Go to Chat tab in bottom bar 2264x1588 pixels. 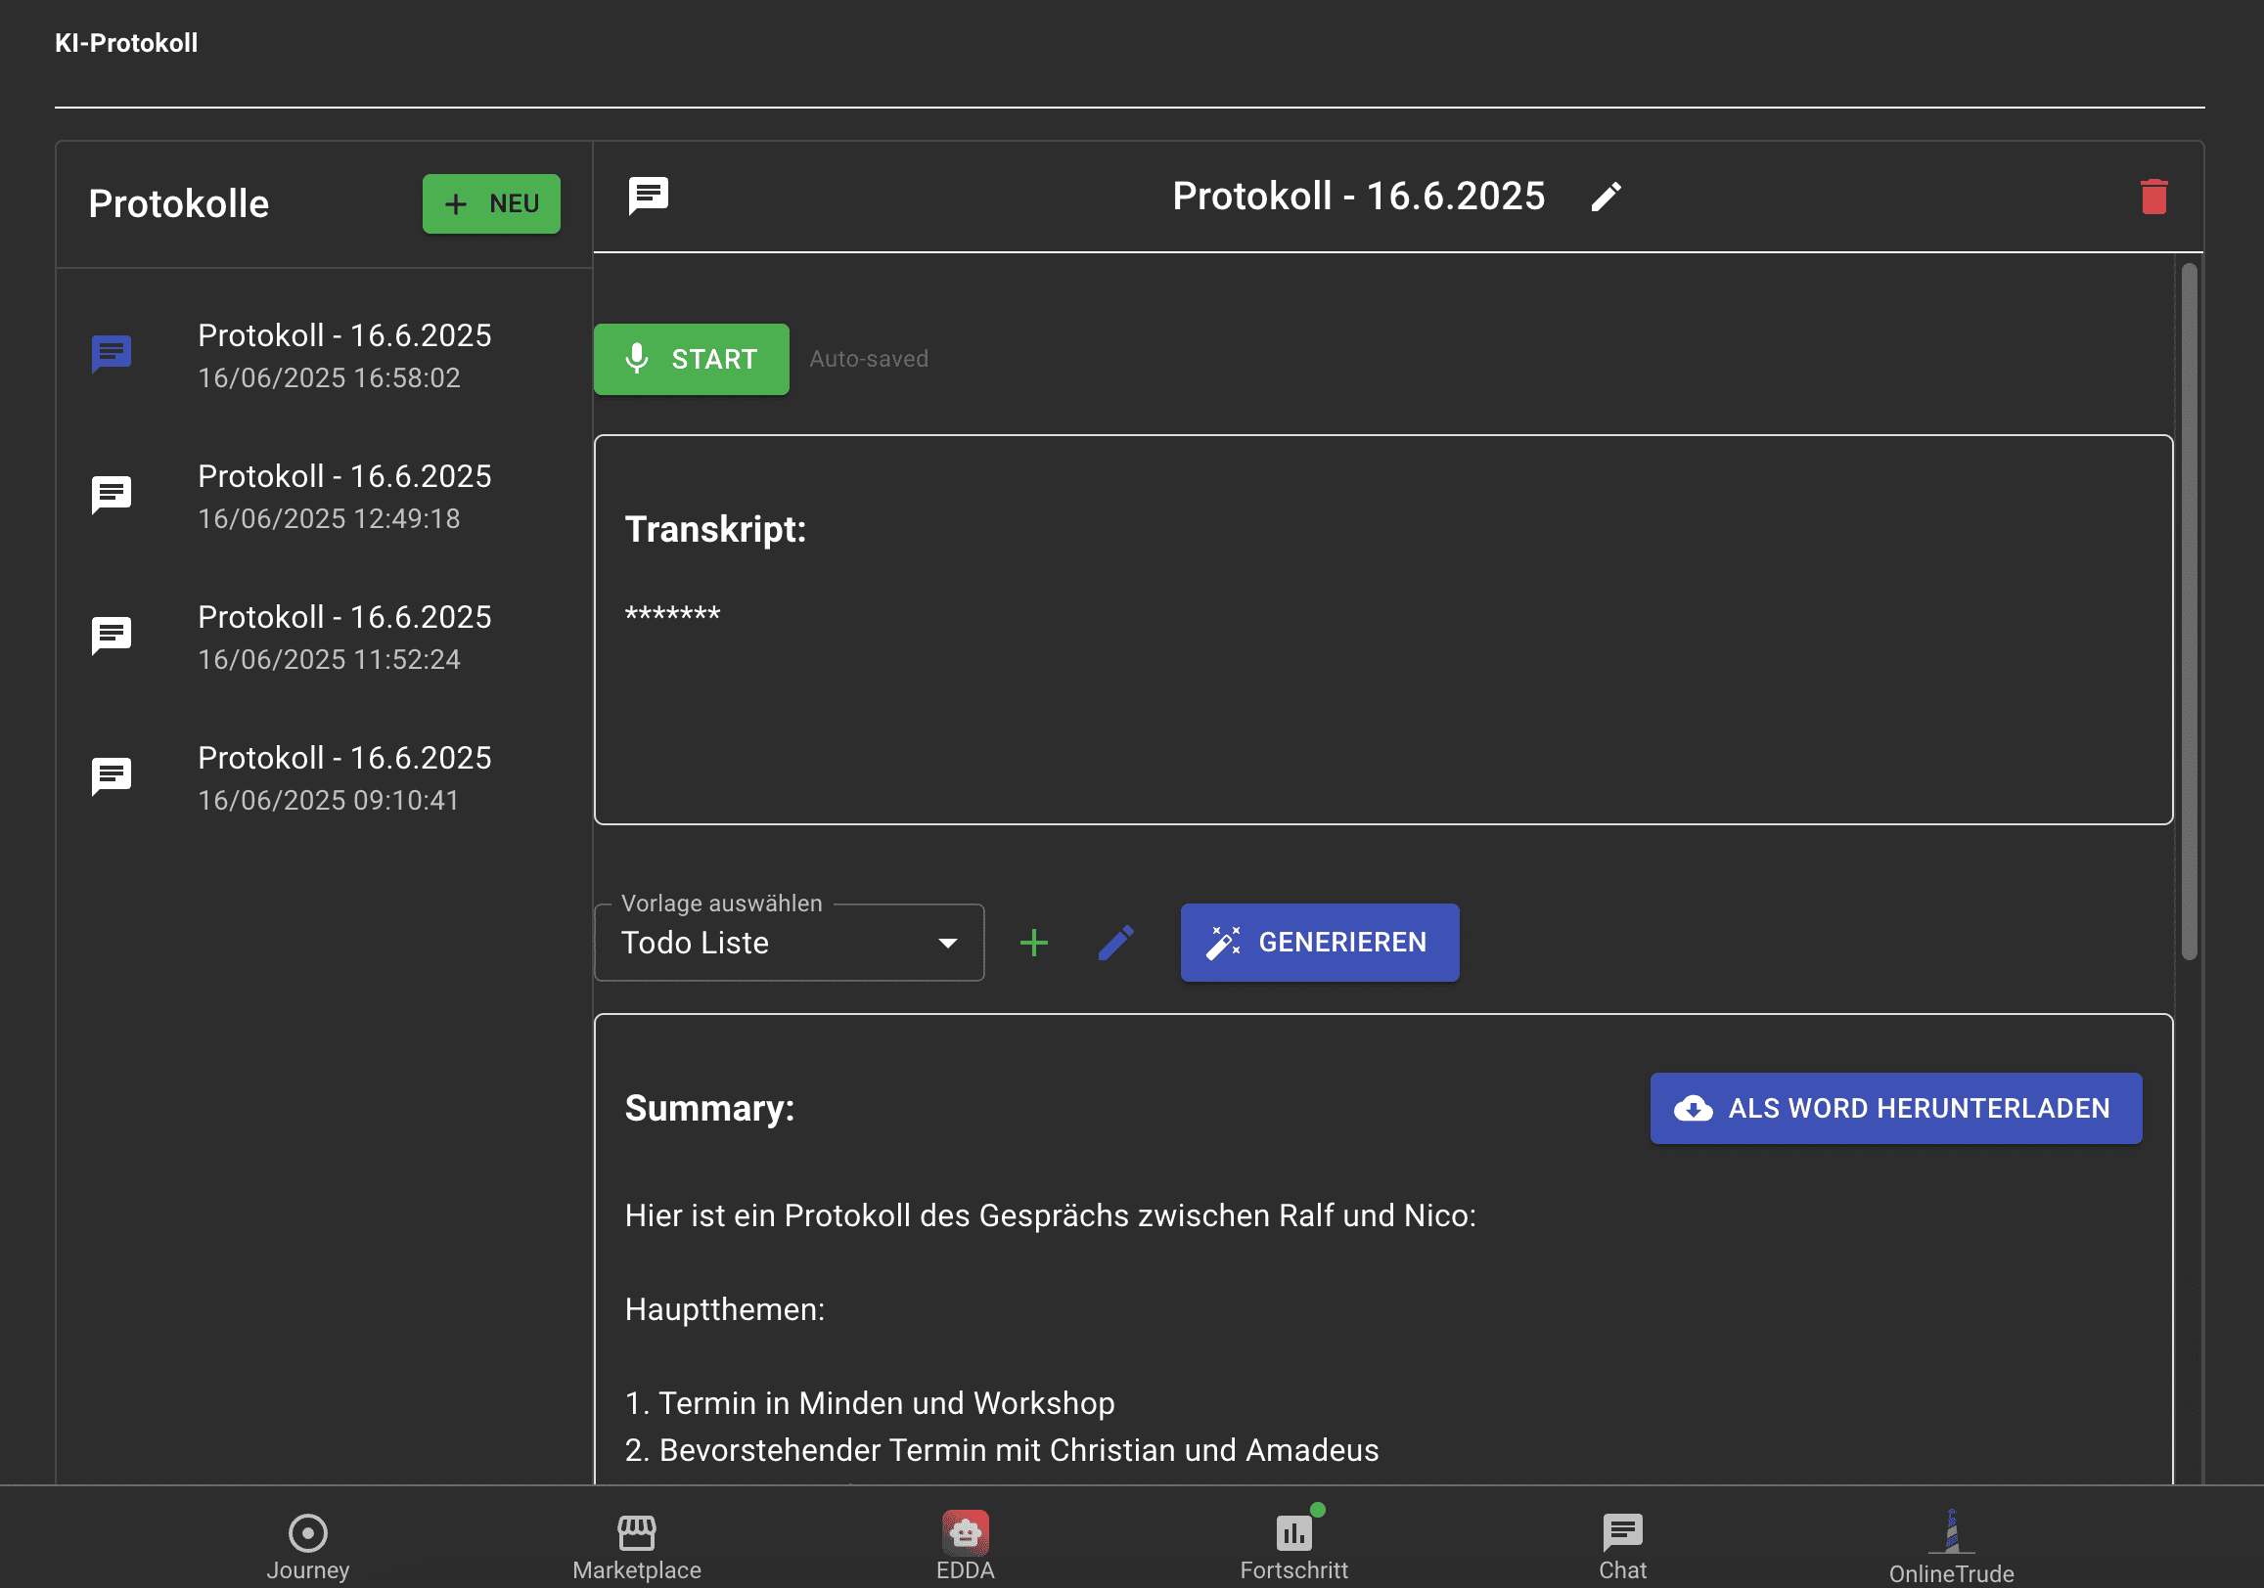(x=1622, y=1544)
